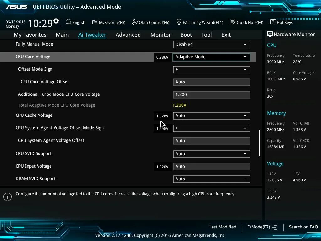Click Hot Keys label

285,22
